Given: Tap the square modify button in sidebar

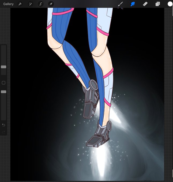Looking at the screenshot, I should point(3,83).
